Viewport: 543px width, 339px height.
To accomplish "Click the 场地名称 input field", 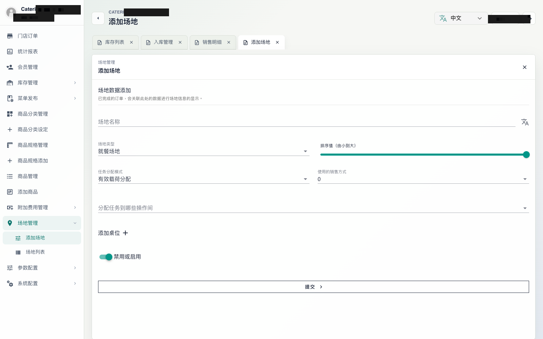I will click(307, 122).
